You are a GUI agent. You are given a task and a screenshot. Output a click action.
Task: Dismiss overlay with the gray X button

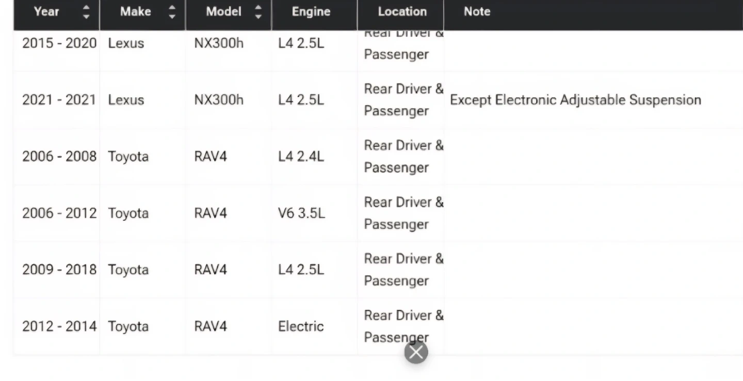[x=416, y=353]
